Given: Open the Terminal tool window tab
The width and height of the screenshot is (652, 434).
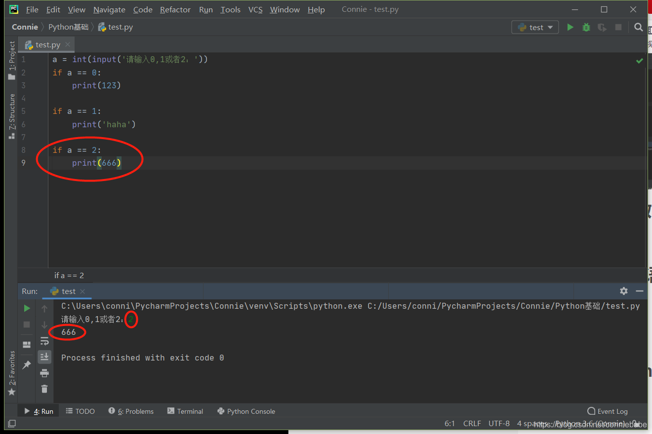Looking at the screenshot, I should (185, 411).
